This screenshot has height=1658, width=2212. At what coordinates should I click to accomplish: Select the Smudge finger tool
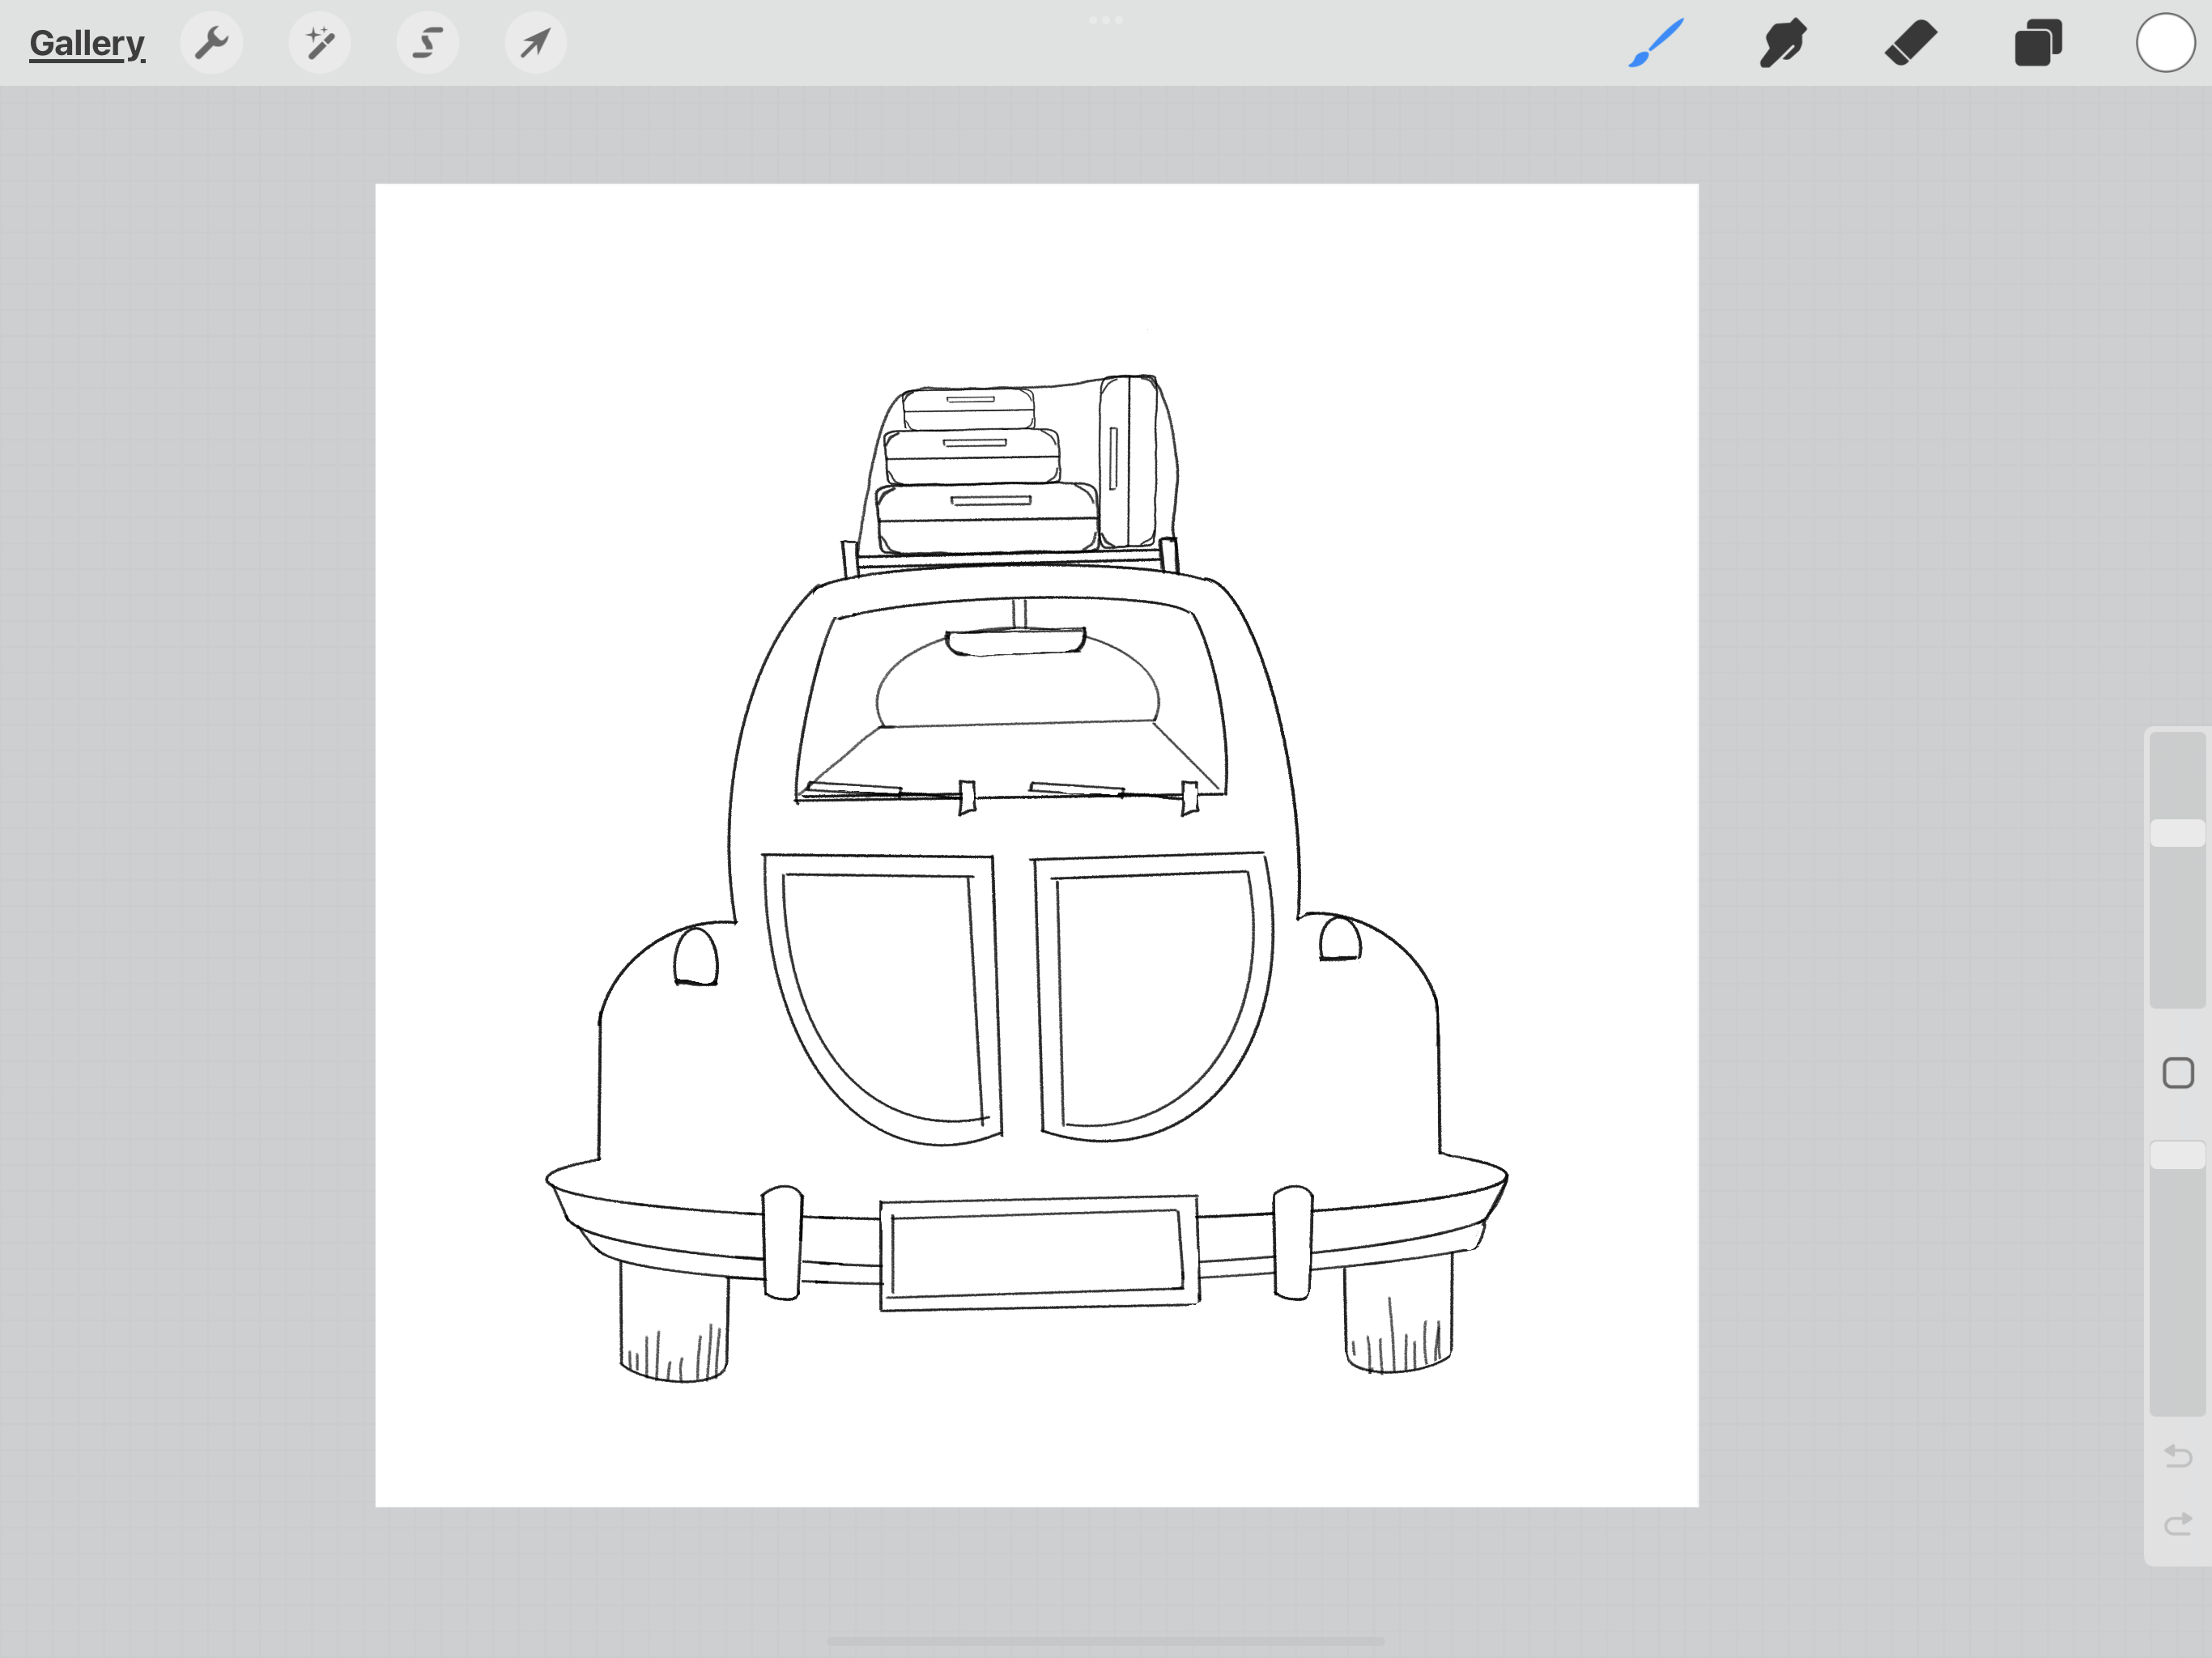point(1783,43)
